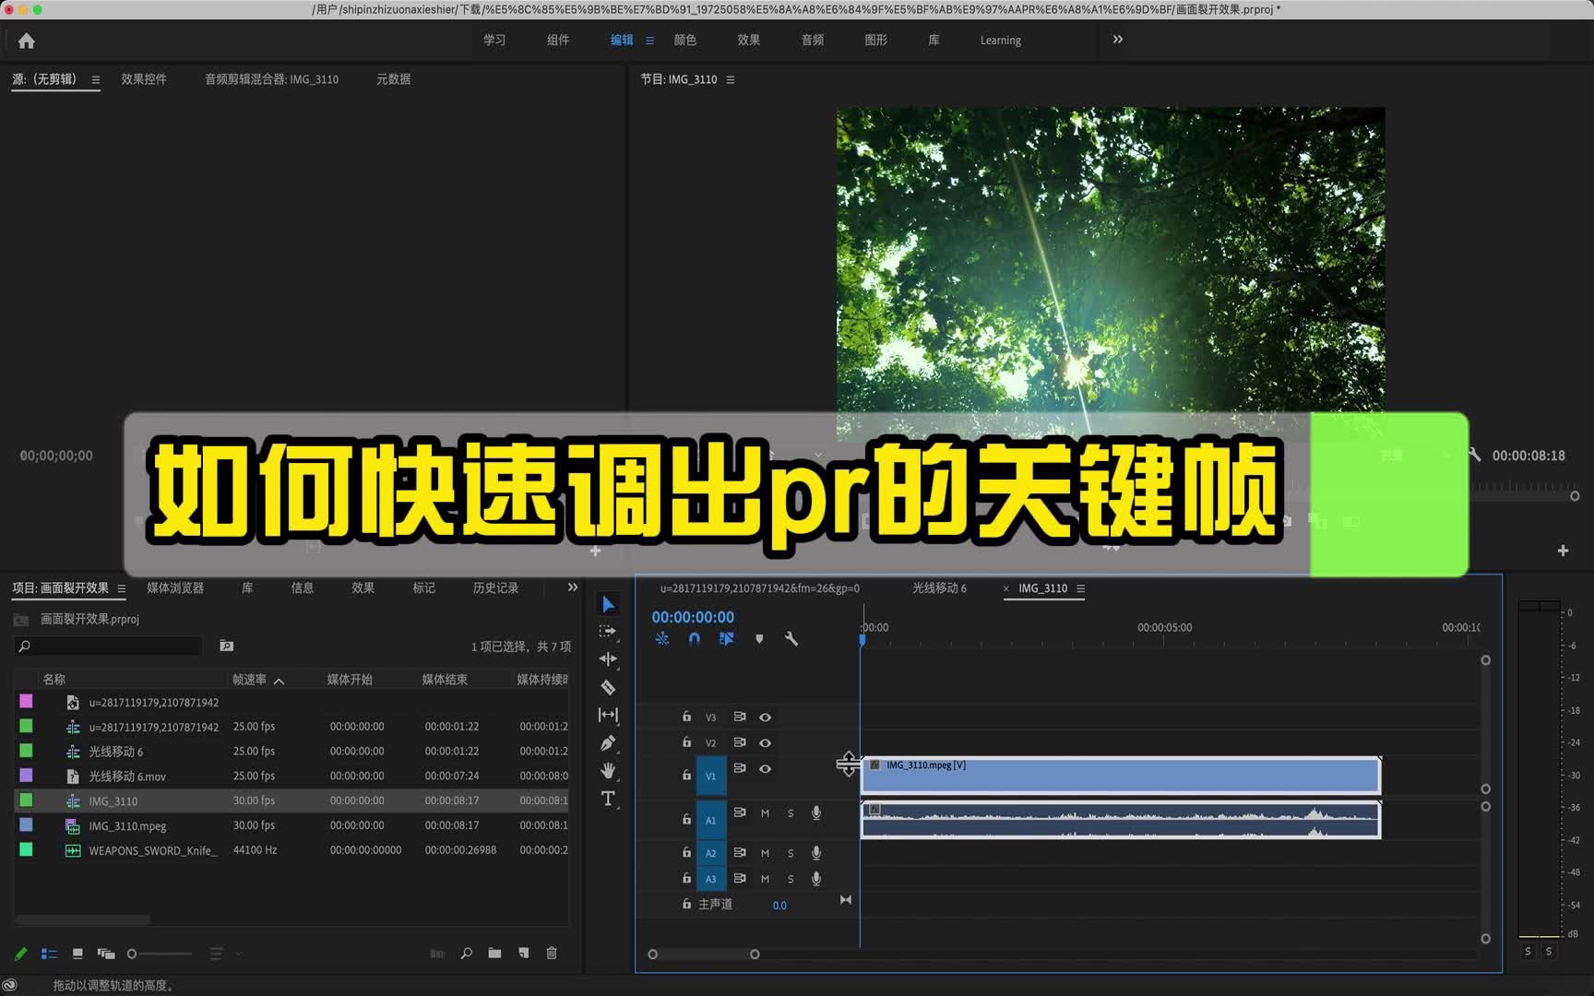Add a marker in the timeline
1594x996 pixels.
[x=759, y=638]
